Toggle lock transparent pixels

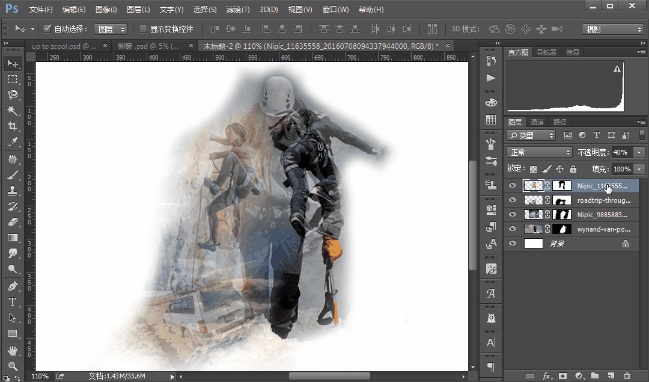click(x=533, y=169)
